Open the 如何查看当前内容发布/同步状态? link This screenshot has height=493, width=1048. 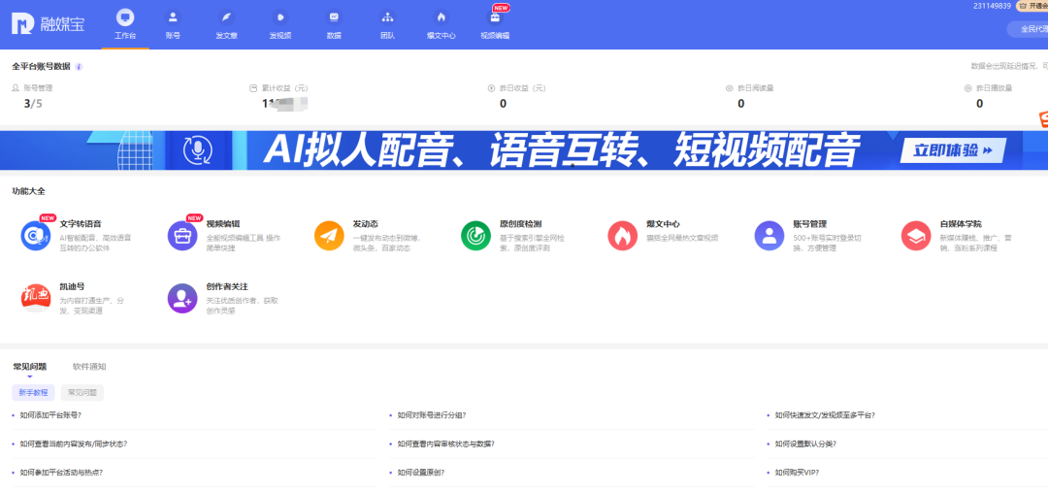tap(74, 444)
